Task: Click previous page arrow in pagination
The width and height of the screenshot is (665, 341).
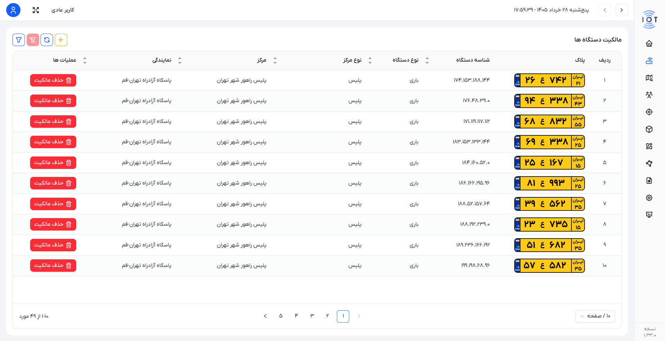Action: [x=359, y=316]
